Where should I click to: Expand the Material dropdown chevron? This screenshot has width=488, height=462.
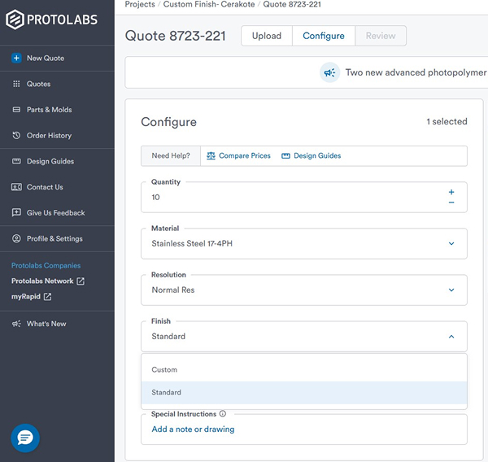[451, 243]
